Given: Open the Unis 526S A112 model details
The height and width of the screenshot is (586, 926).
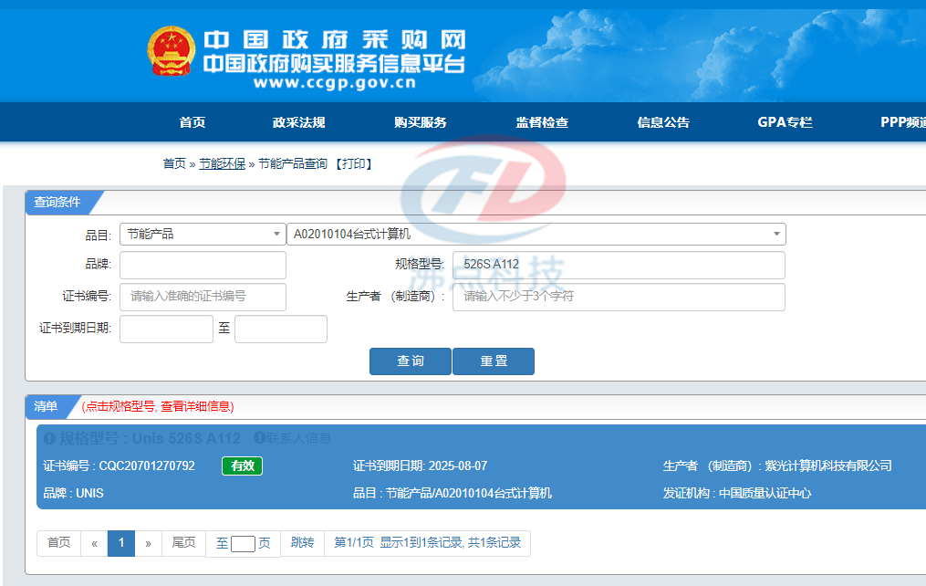Looking at the screenshot, I should coord(150,438).
